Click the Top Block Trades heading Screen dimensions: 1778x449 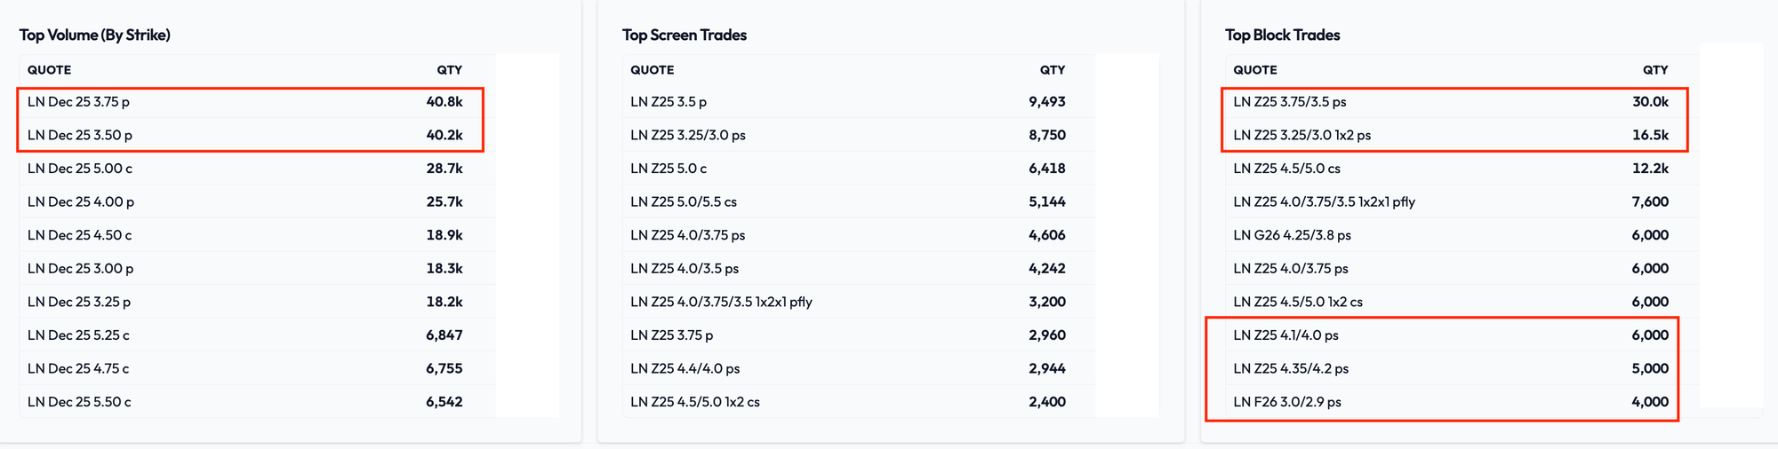(1282, 35)
